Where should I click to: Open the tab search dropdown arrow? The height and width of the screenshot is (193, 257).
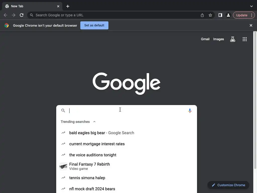(x=251, y=6)
